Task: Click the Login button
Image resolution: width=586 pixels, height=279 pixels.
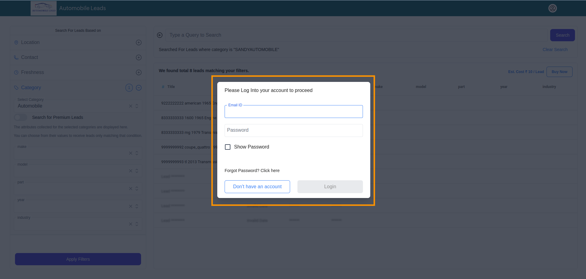Action: (x=330, y=187)
